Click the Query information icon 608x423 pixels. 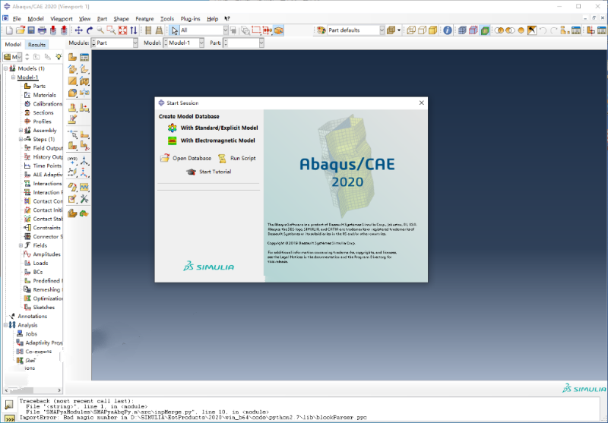(448, 30)
